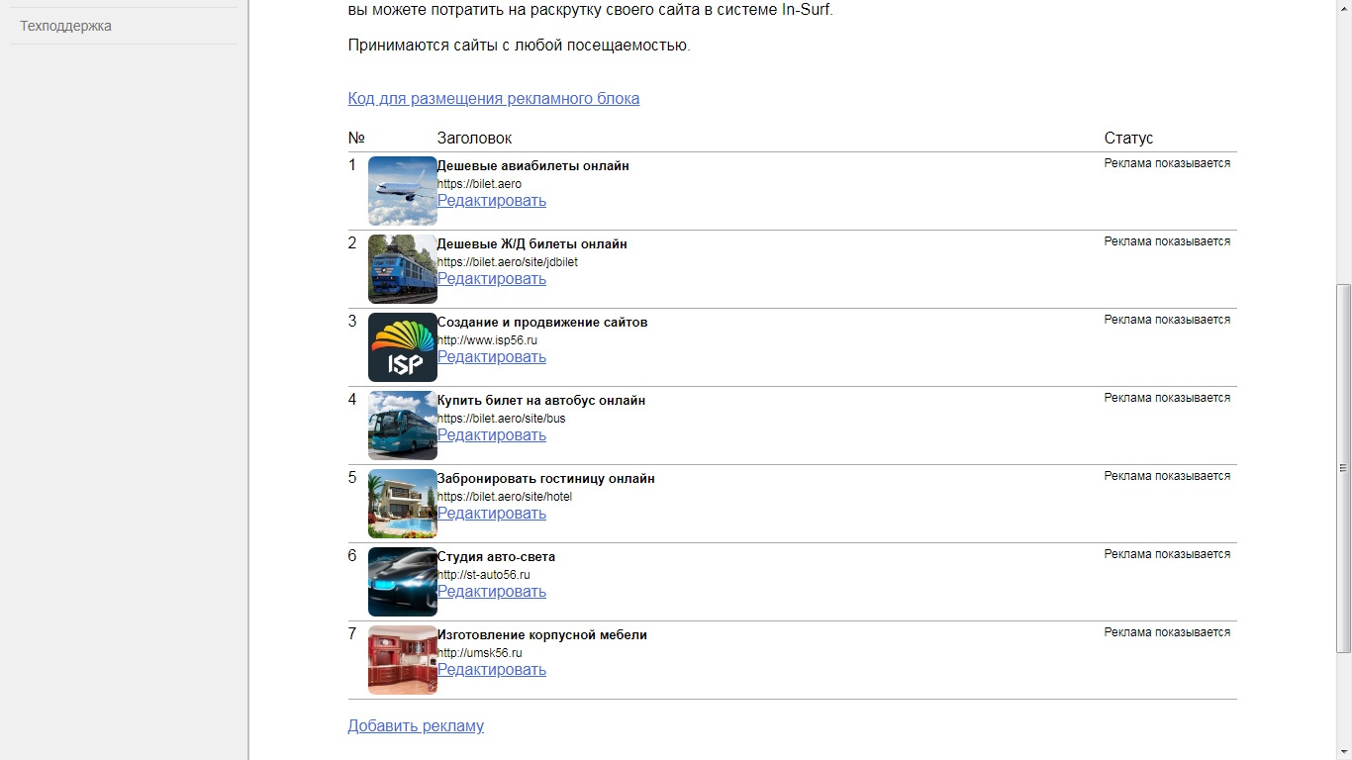Image resolution: width=1352 pixels, height=760 pixels.
Task: Click the title Создание и продвижение сайтов
Action: coord(542,323)
